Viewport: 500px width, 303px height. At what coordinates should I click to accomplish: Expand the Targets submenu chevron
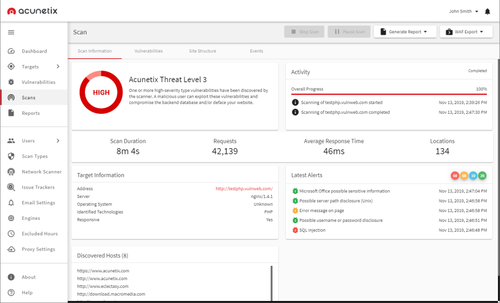(x=58, y=67)
